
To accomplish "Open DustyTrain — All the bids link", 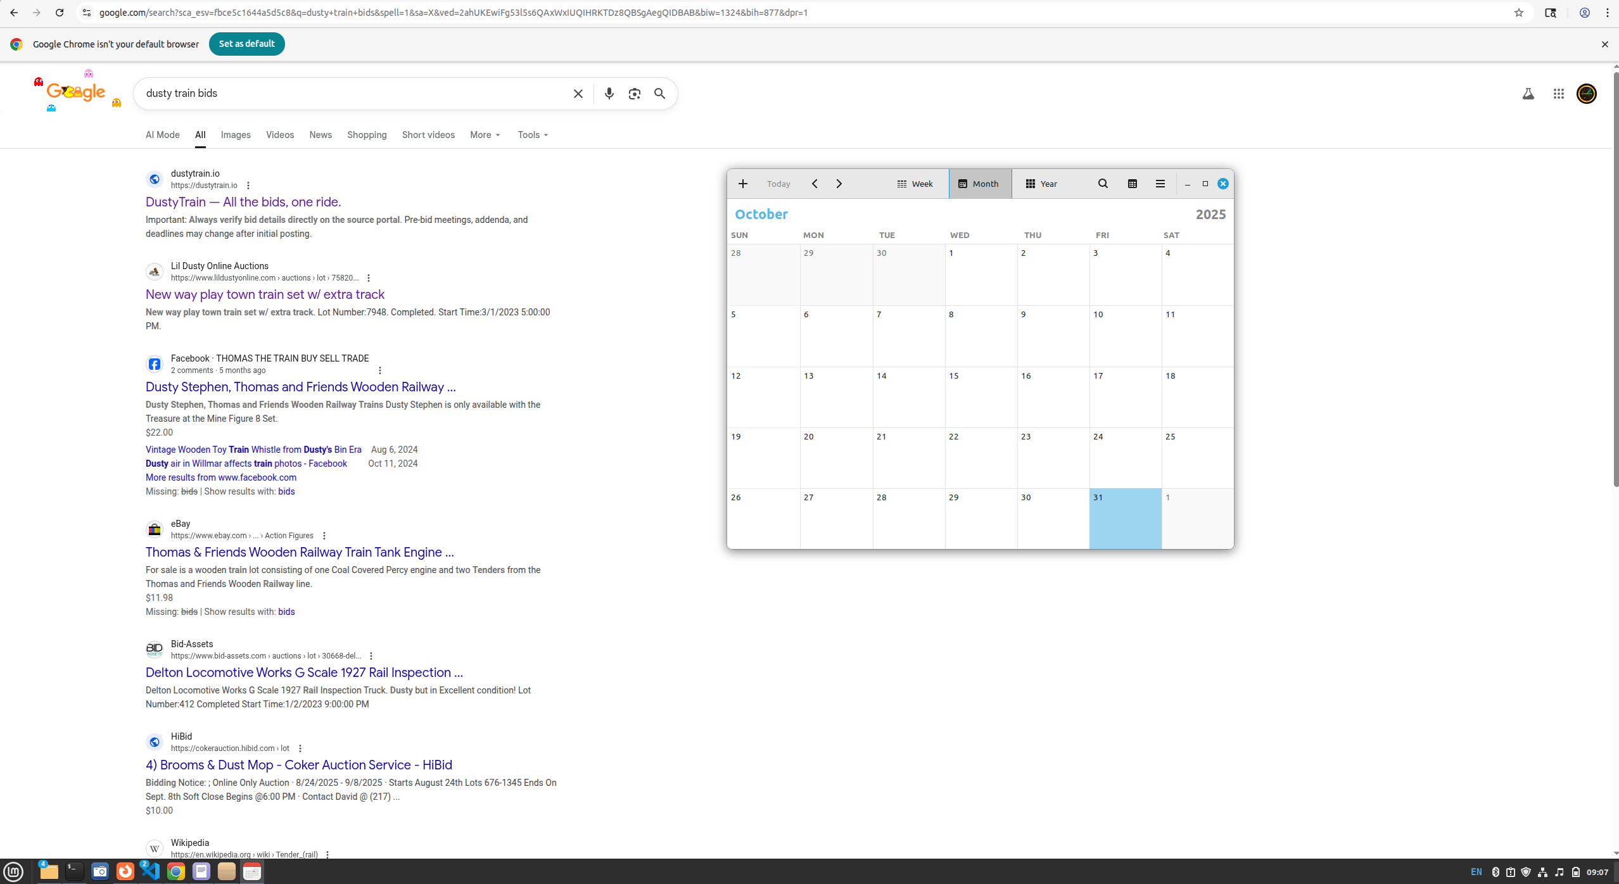I will coord(243,202).
